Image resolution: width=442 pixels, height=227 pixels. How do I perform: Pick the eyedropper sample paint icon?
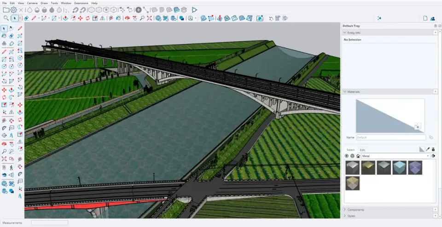pyautogui.click(x=428, y=149)
